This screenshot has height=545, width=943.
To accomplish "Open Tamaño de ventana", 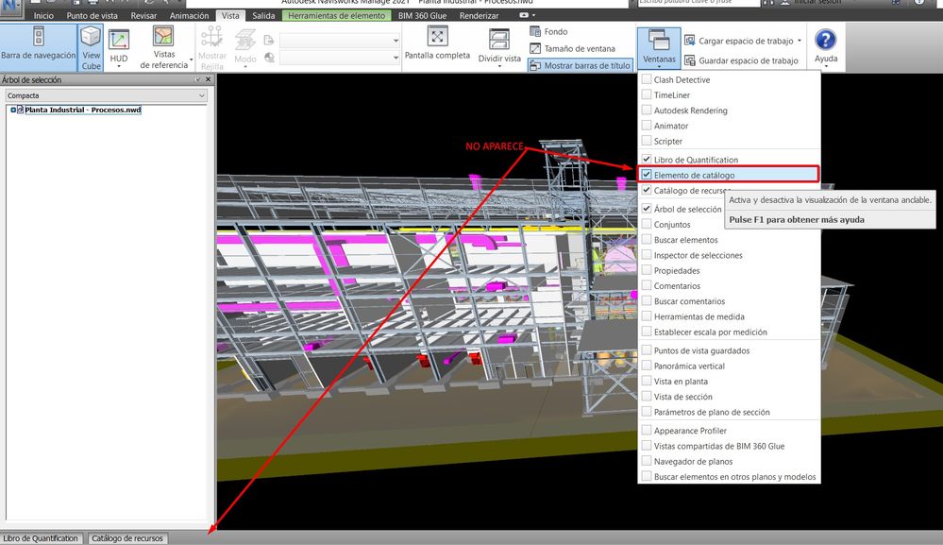I will click(573, 49).
